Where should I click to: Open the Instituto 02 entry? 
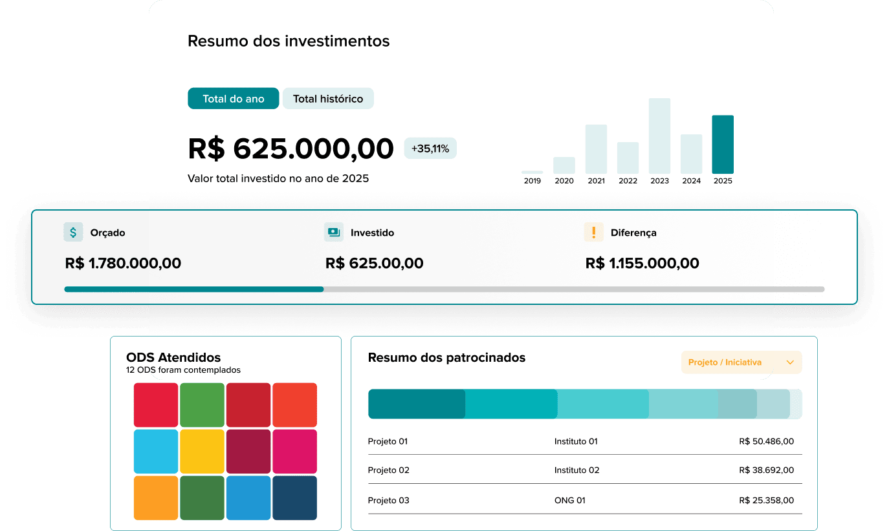tap(576, 470)
